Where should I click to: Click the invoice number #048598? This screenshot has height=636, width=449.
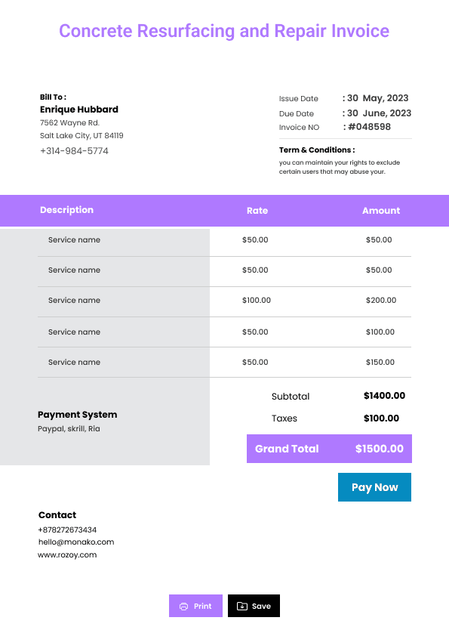(369, 127)
